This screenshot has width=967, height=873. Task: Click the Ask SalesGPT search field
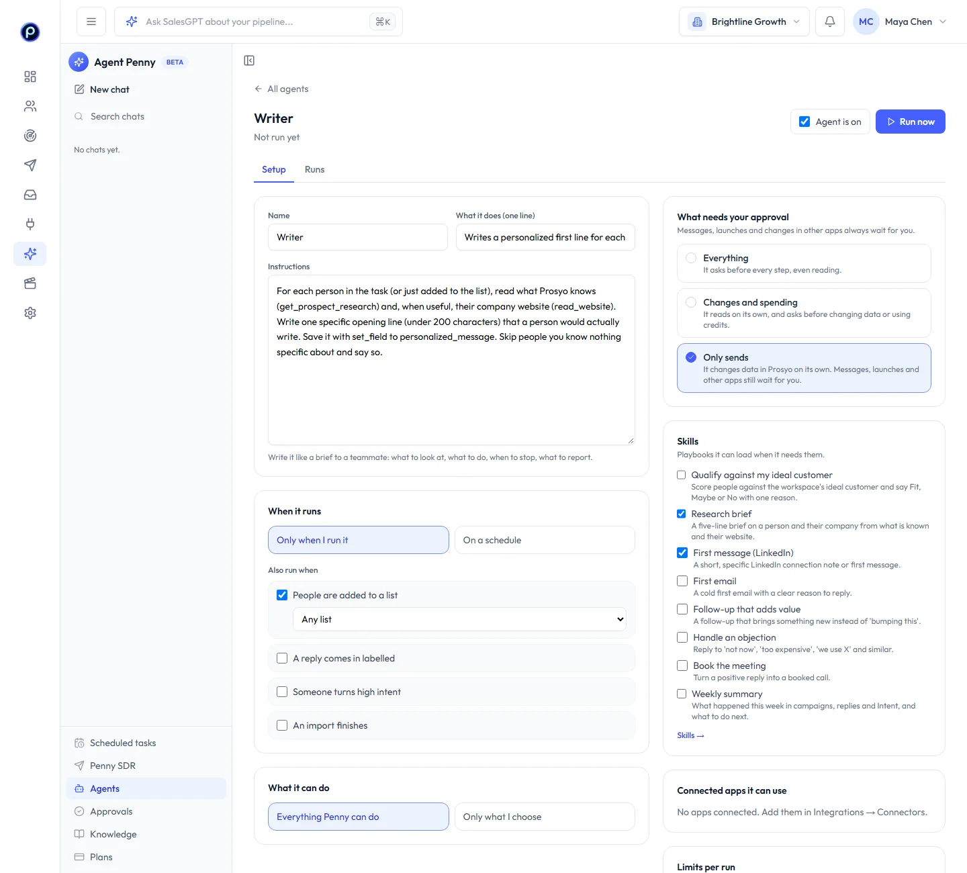coord(259,21)
